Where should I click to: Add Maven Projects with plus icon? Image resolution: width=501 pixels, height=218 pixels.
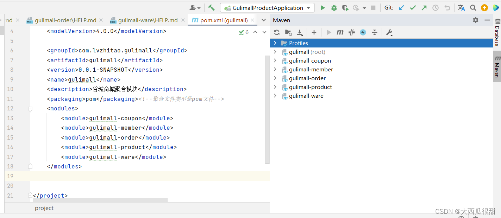pos(314,32)
